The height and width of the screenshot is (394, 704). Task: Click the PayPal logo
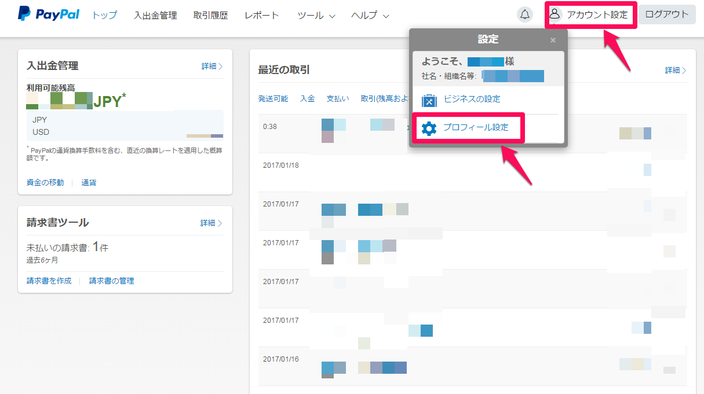click(x=49, y=14)
